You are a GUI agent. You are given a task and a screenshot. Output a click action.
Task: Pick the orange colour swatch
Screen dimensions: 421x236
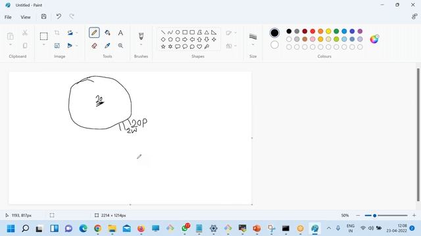320,31
